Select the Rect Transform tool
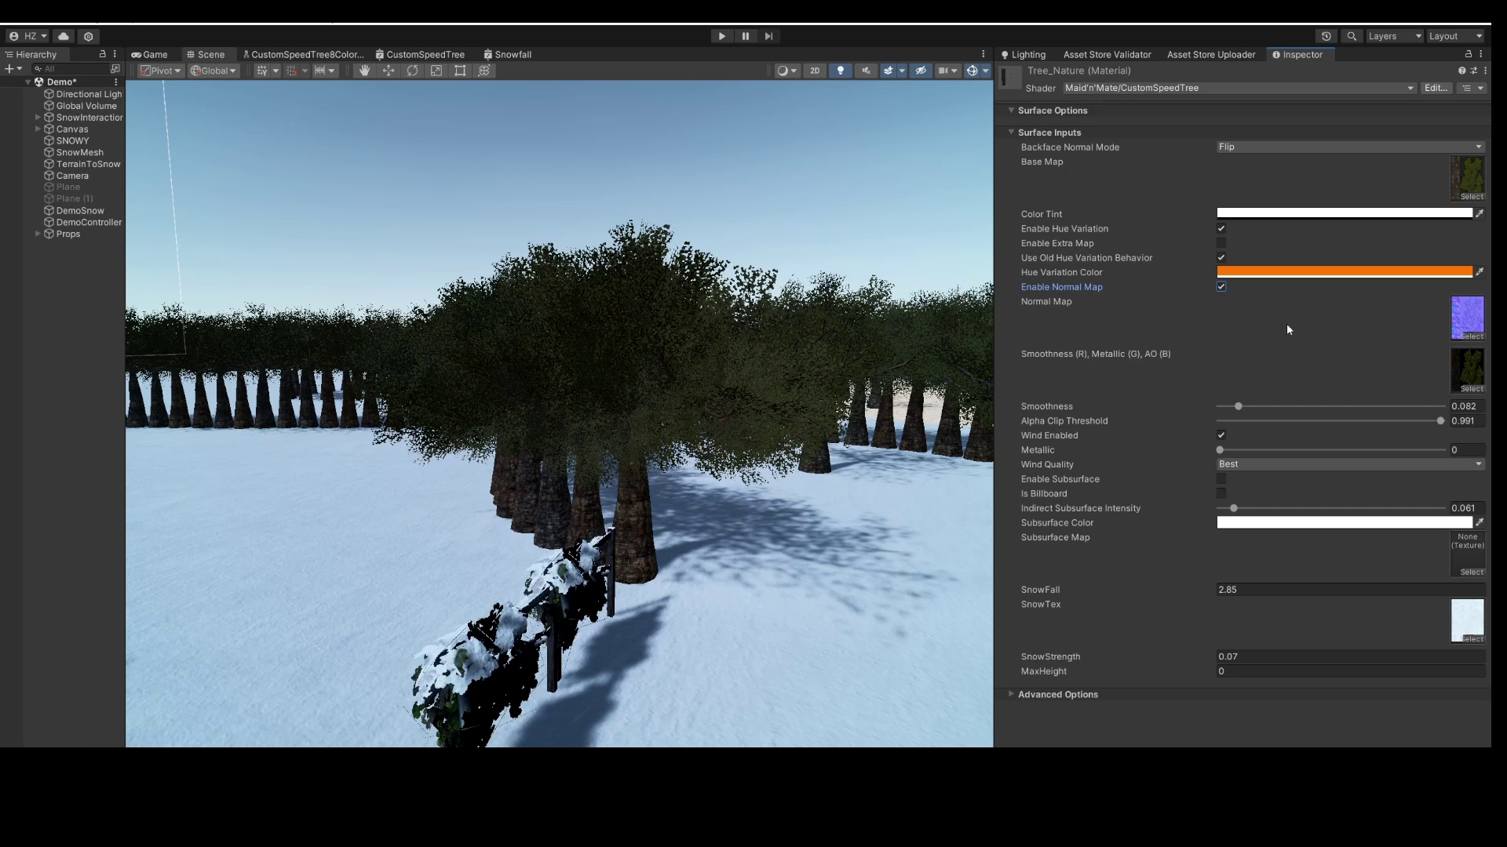Image resolution: width=1507 pixels, height=847 pixels. [460, 71]
